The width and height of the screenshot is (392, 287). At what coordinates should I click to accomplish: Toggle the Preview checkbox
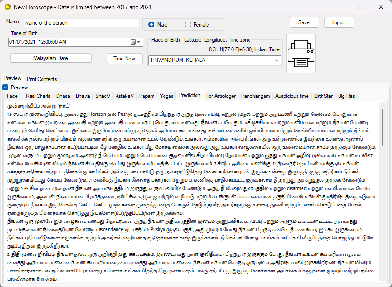click(5, 87)
